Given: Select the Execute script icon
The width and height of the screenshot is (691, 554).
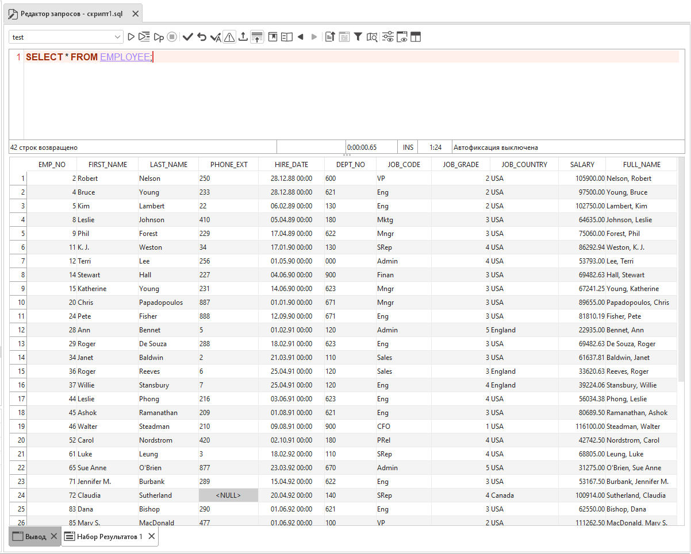Looking at the screenshot, I should pyautogui.click(x=143, y=36).
